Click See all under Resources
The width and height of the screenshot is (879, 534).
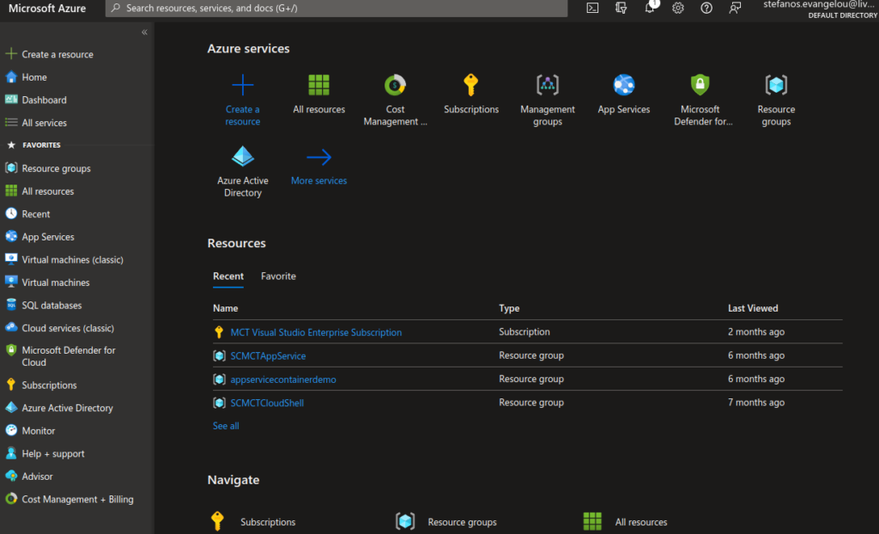226,426
